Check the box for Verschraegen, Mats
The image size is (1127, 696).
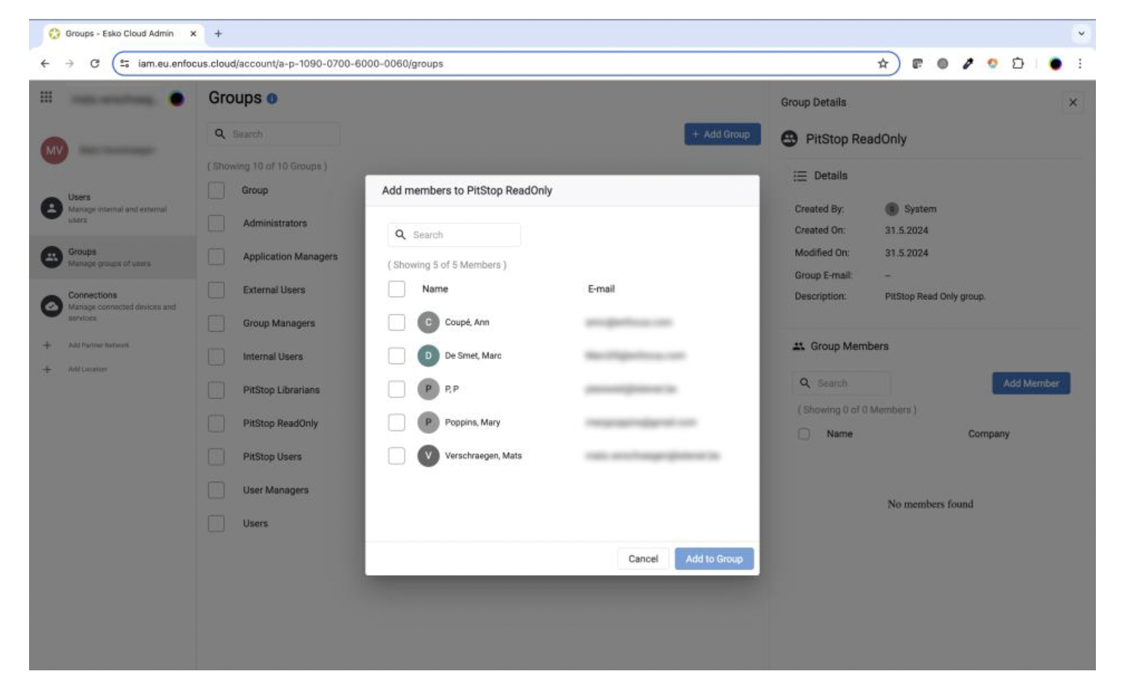397,455
